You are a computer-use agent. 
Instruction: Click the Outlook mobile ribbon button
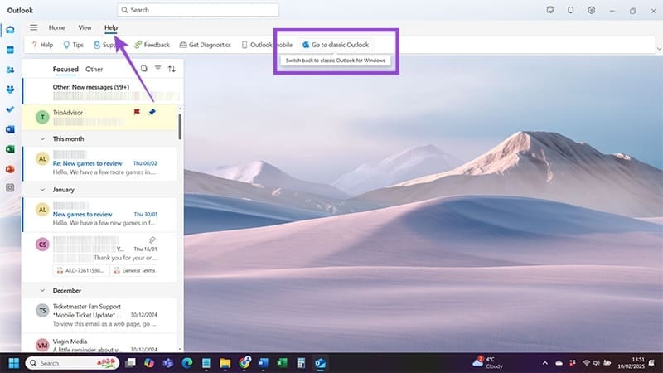267,45
